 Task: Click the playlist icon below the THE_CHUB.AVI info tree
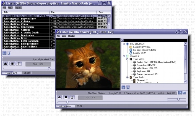click(x=123, y=88)
